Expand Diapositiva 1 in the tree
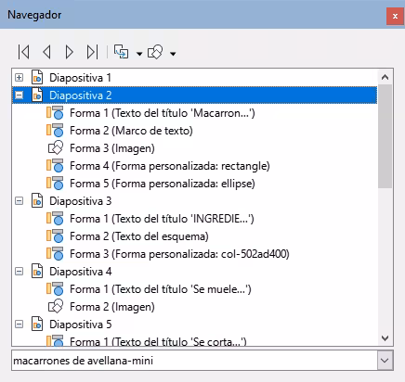Image resolution: width=405 pixels, height=382 pixels. click(x=20, y=77)
